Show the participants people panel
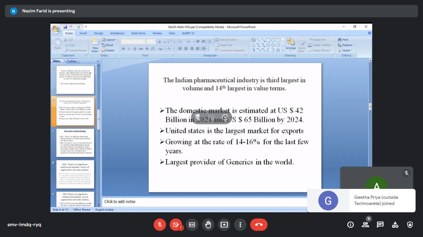Viewport: 423px width, 237px height. pyautogui.click(x=365, y=225)
